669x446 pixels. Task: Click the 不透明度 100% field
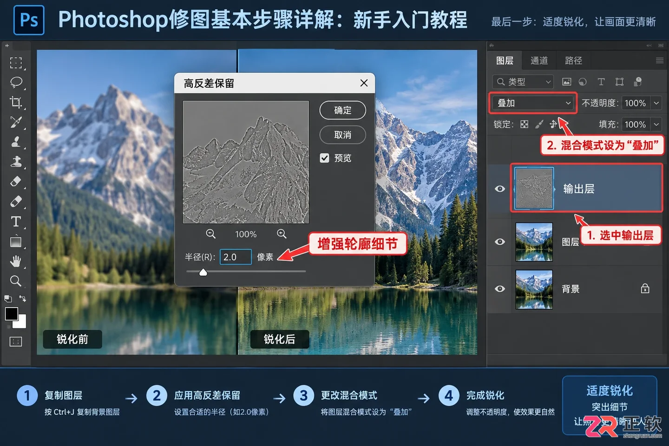636,103
